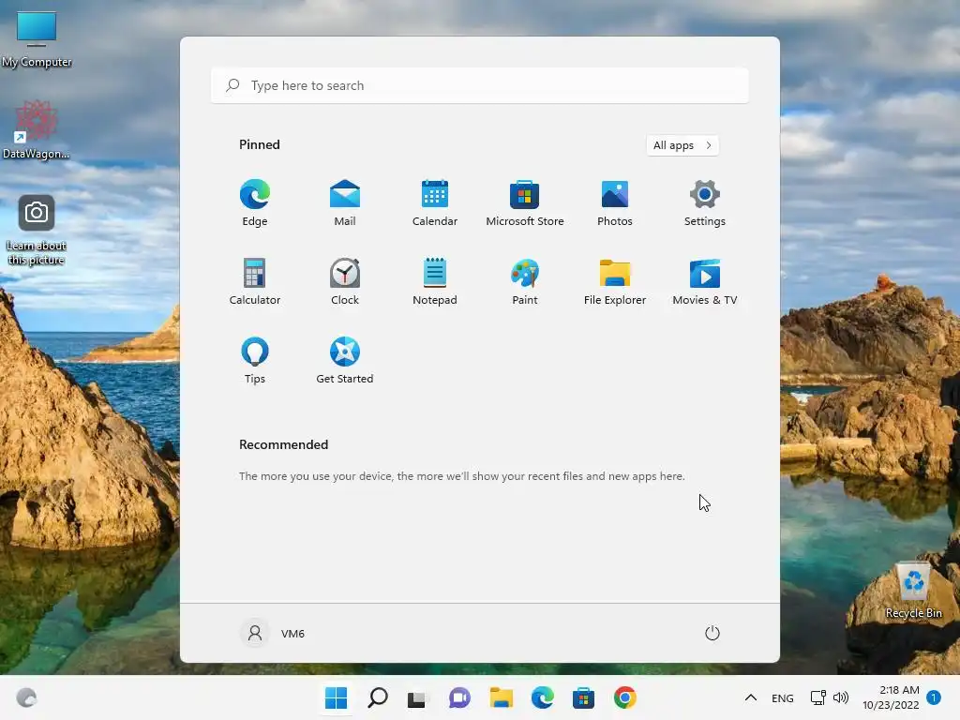
Task: Open the clock showing 2:18 AM
Action: pos(891,697)
